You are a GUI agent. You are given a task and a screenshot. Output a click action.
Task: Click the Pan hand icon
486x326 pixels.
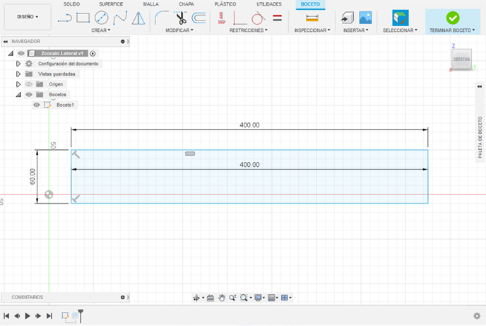pos(221,298)
